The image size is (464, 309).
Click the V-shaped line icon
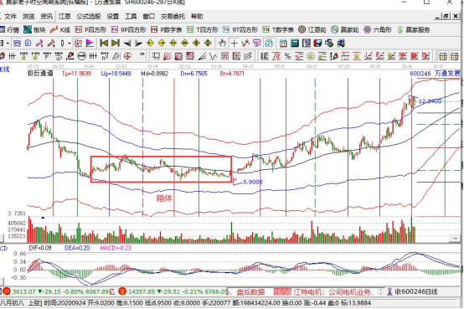pos(213,55)
